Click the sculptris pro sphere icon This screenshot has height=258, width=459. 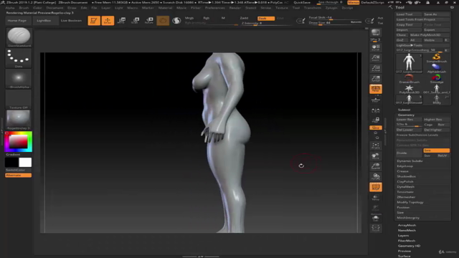click(x=176, y=21)
